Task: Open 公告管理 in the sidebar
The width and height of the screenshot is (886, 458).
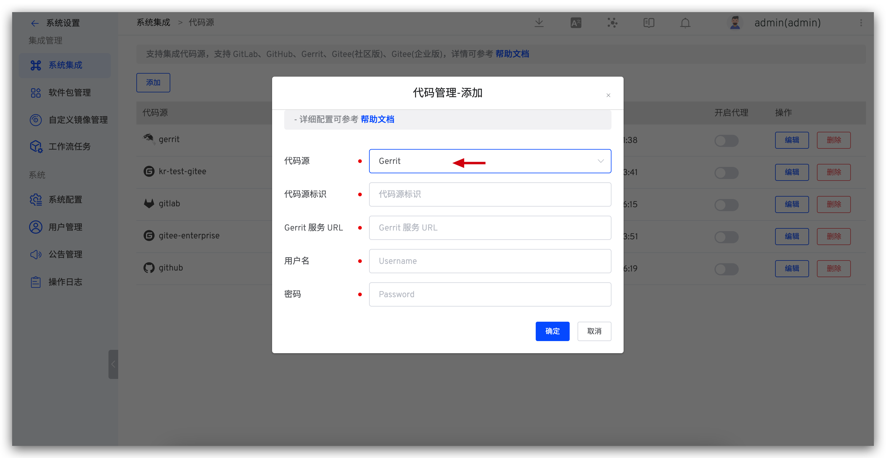Action: [65, 254]
